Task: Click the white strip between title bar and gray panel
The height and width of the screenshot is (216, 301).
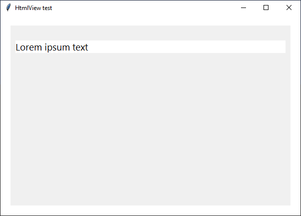Action: point(150,20)
